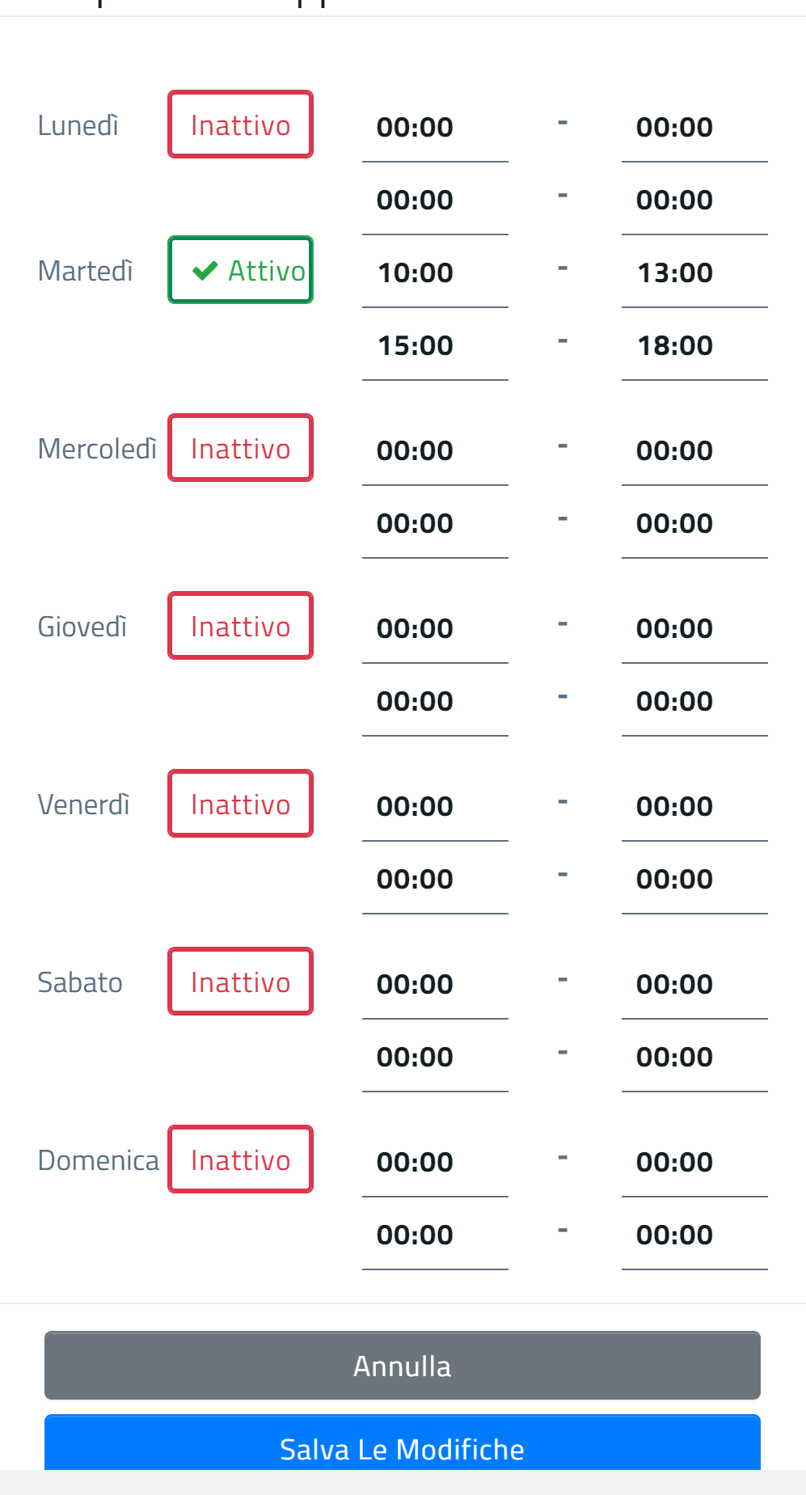Edit Martedì first end time 13:00
806x1495 pixels.
[694, 273]
